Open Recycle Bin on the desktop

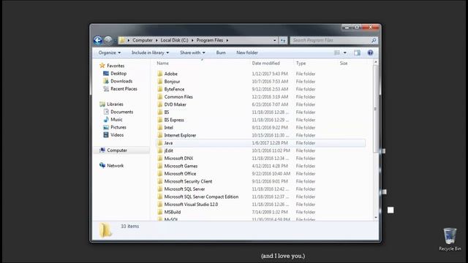coord(450,239)
